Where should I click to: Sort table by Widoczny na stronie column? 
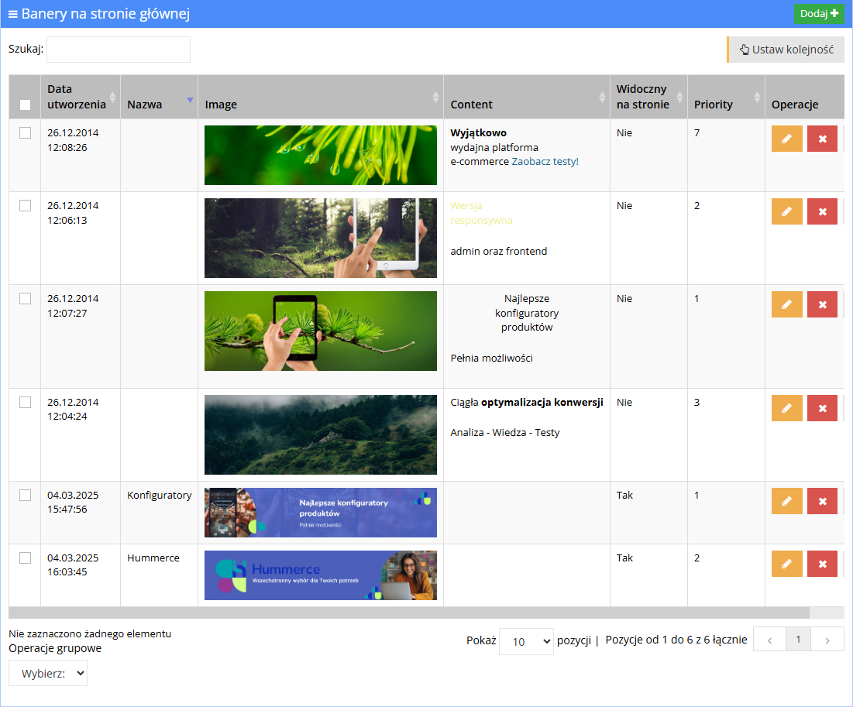click(648, 97)
